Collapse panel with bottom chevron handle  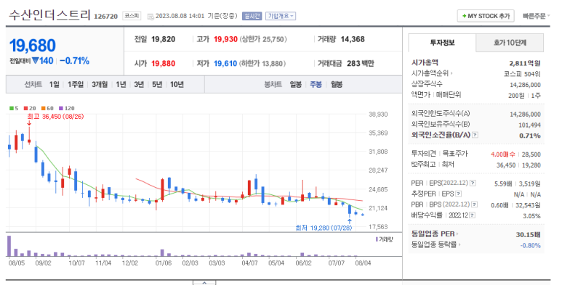click(x=204, y=283)
